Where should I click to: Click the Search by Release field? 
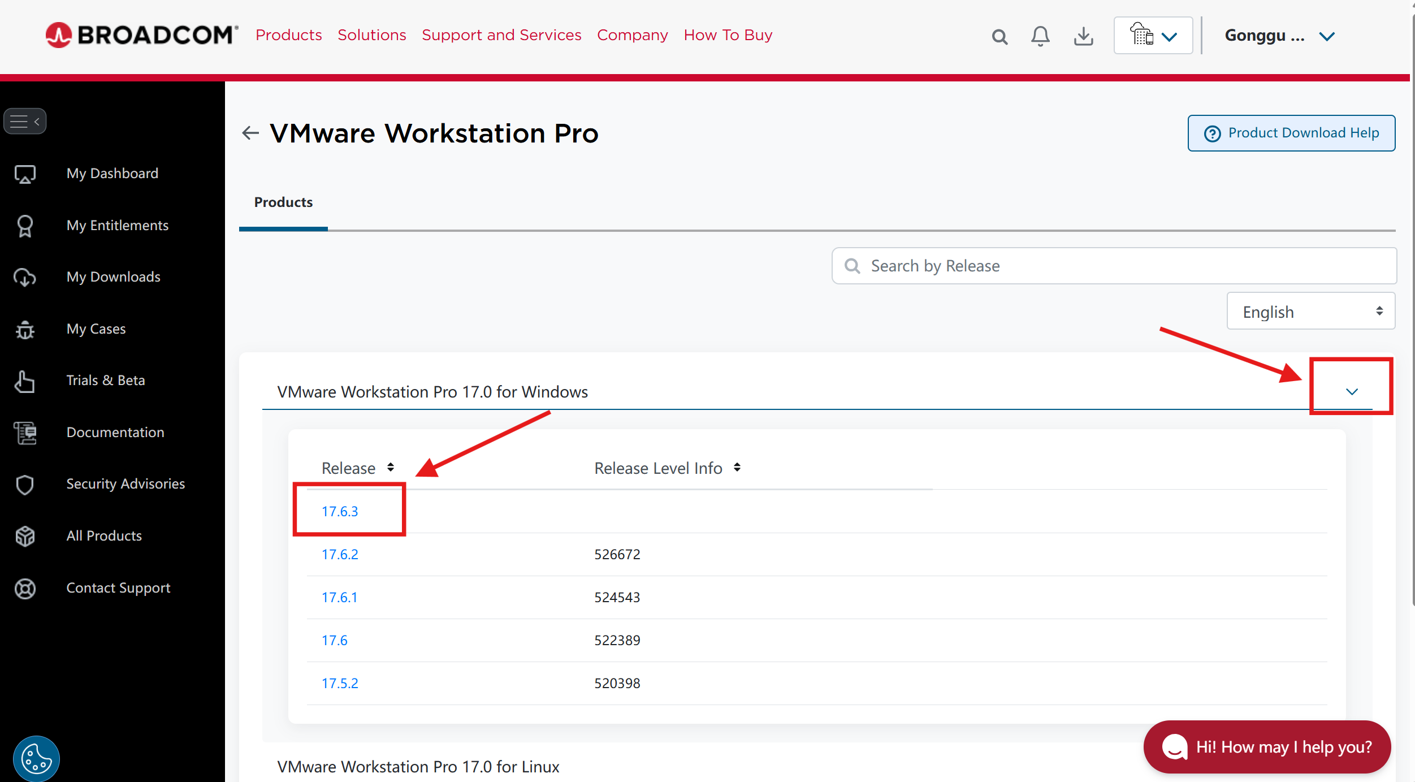pyautogui.click(x=1114, y=266)
